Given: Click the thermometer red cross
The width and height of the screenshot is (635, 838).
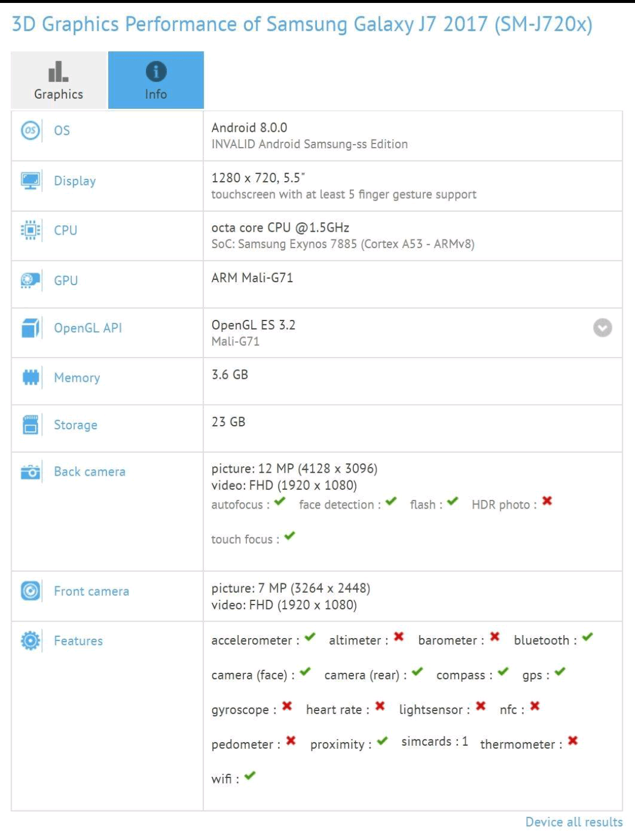Looking at the screenshot, I should [x=573, y=740].
